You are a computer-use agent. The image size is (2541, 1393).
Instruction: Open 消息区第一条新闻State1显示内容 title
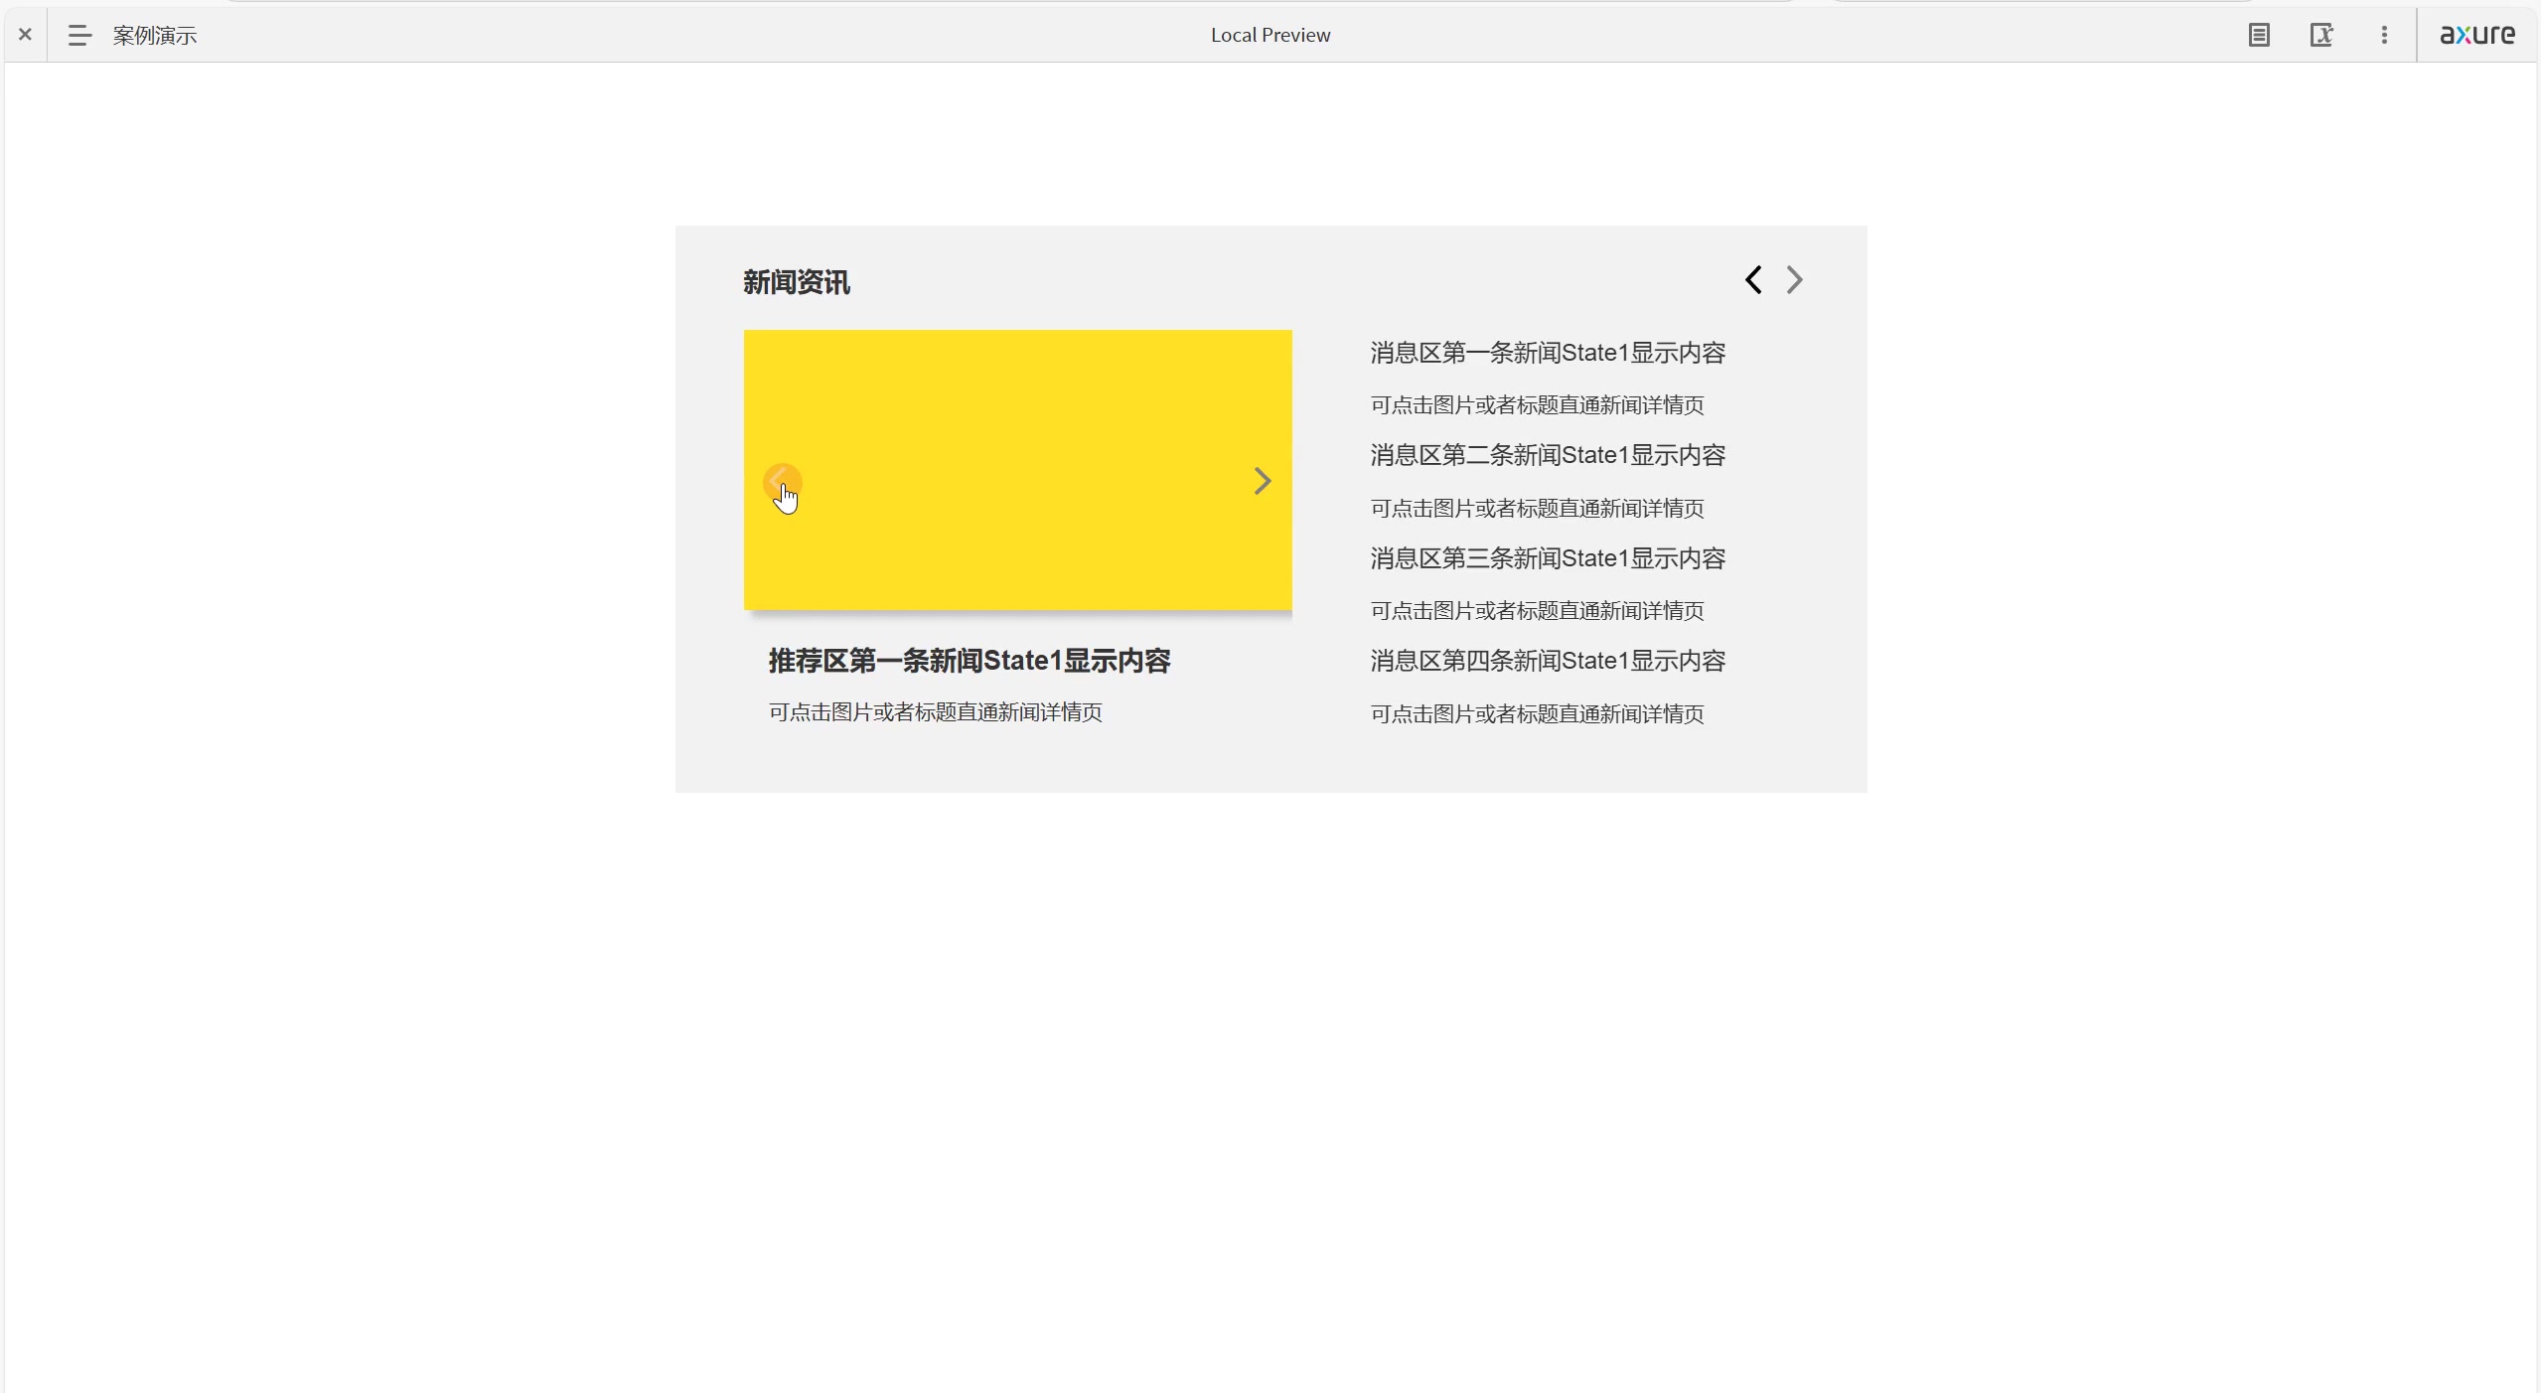click(x=1547, y=354)
